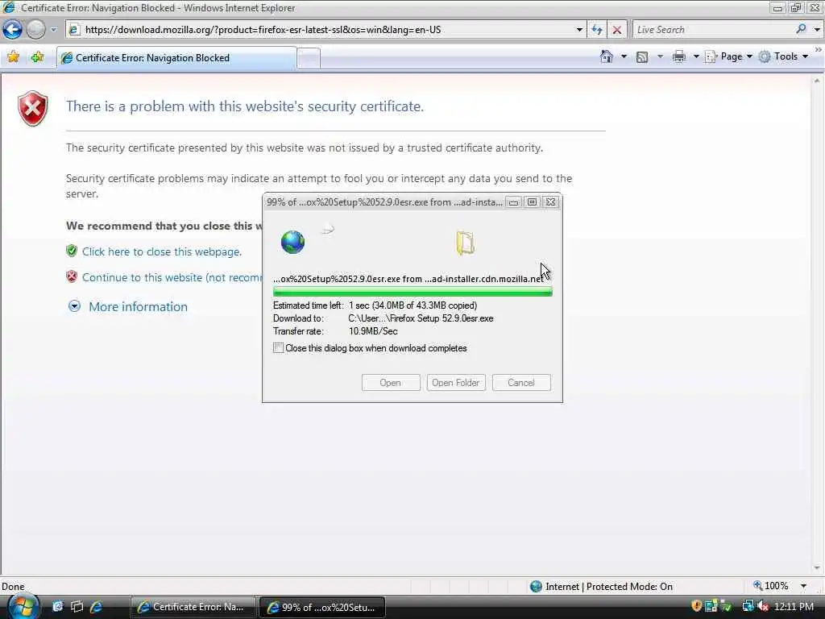Click the Live Search magnifier icon

(801, 29)
